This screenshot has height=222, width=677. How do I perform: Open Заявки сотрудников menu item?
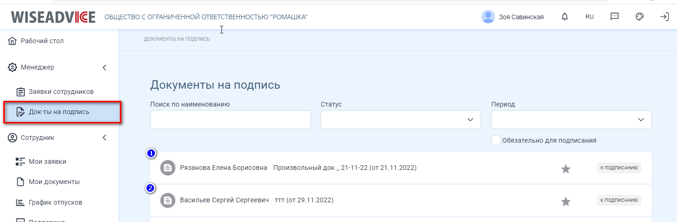[x=61, y=92]
